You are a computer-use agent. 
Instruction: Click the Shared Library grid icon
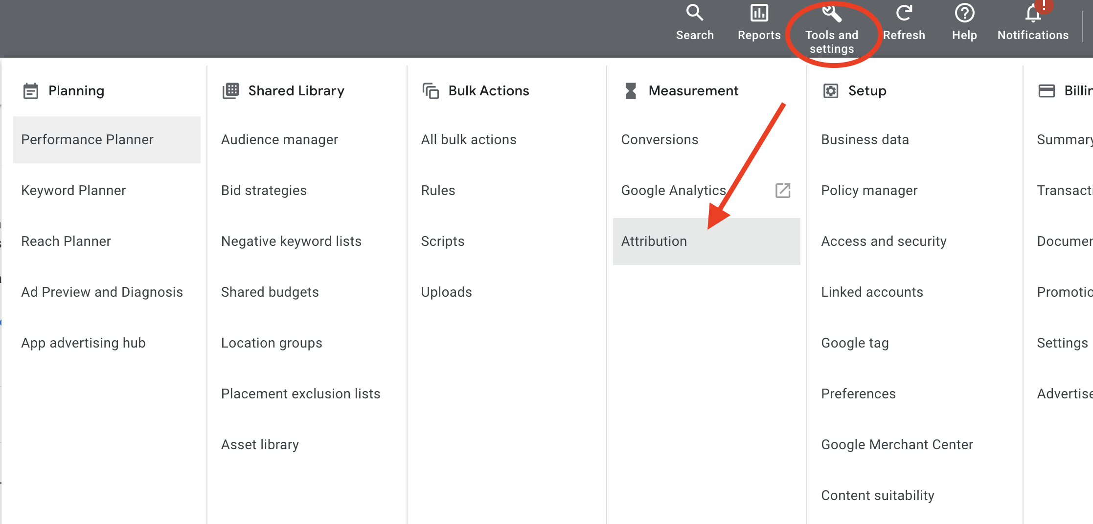pos(230,90)
